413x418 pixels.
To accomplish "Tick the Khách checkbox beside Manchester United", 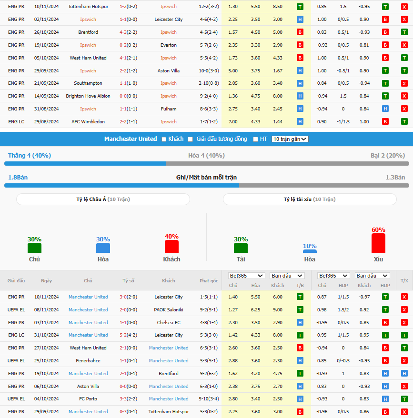I will (164, 139).
